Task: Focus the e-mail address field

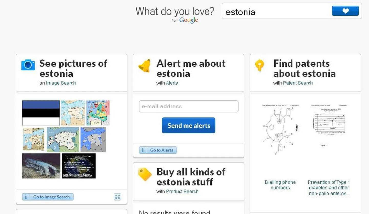Action: click(x=189, y=106)
